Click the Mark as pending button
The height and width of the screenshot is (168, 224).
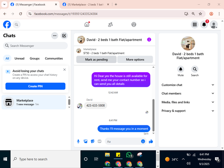[x=96, y=60]
